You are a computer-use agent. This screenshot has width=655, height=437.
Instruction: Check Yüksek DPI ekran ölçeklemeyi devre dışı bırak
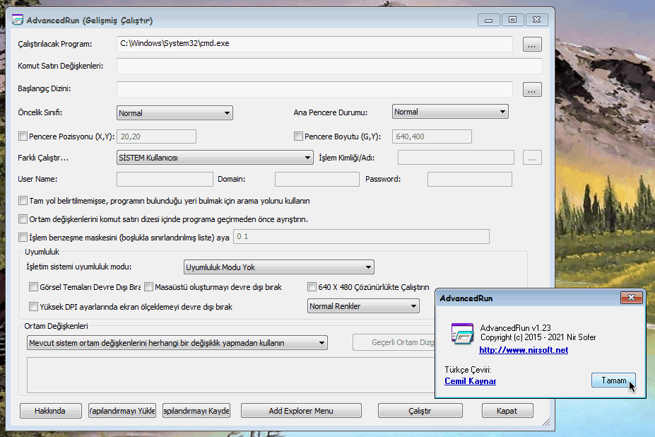click(x=33, y=306)
